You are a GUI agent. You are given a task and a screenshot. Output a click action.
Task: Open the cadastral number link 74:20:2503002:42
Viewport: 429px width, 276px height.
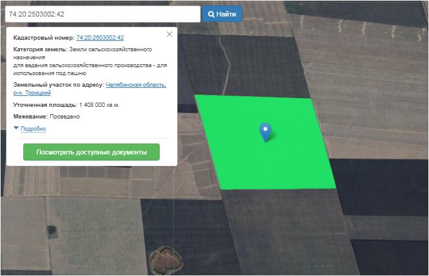click(x=100, y=38)
